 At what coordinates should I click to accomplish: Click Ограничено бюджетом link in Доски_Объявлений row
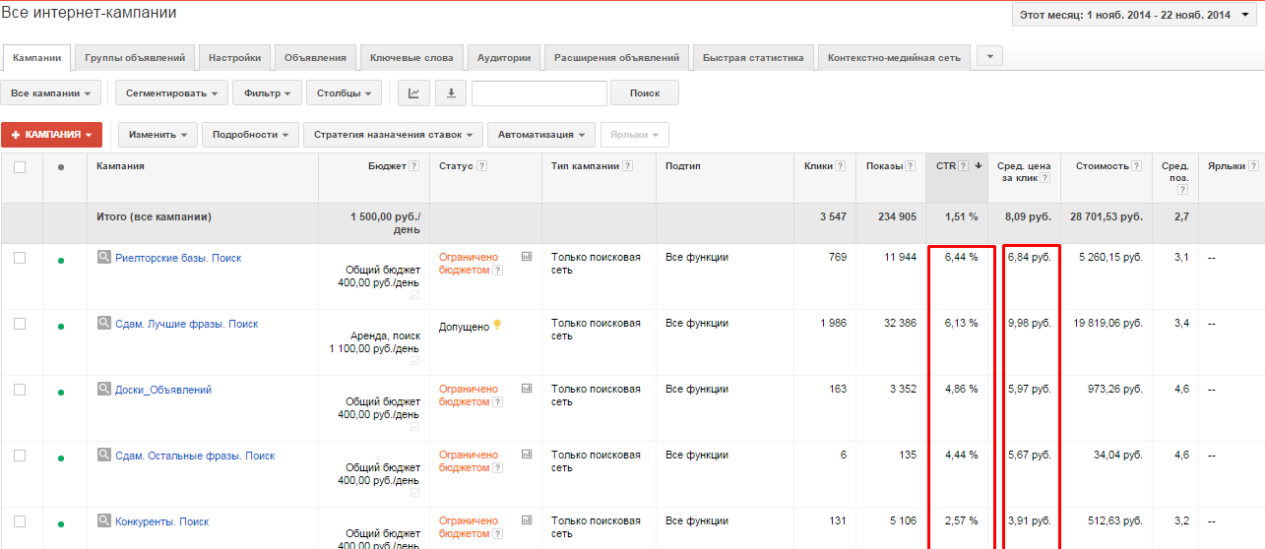469,396
